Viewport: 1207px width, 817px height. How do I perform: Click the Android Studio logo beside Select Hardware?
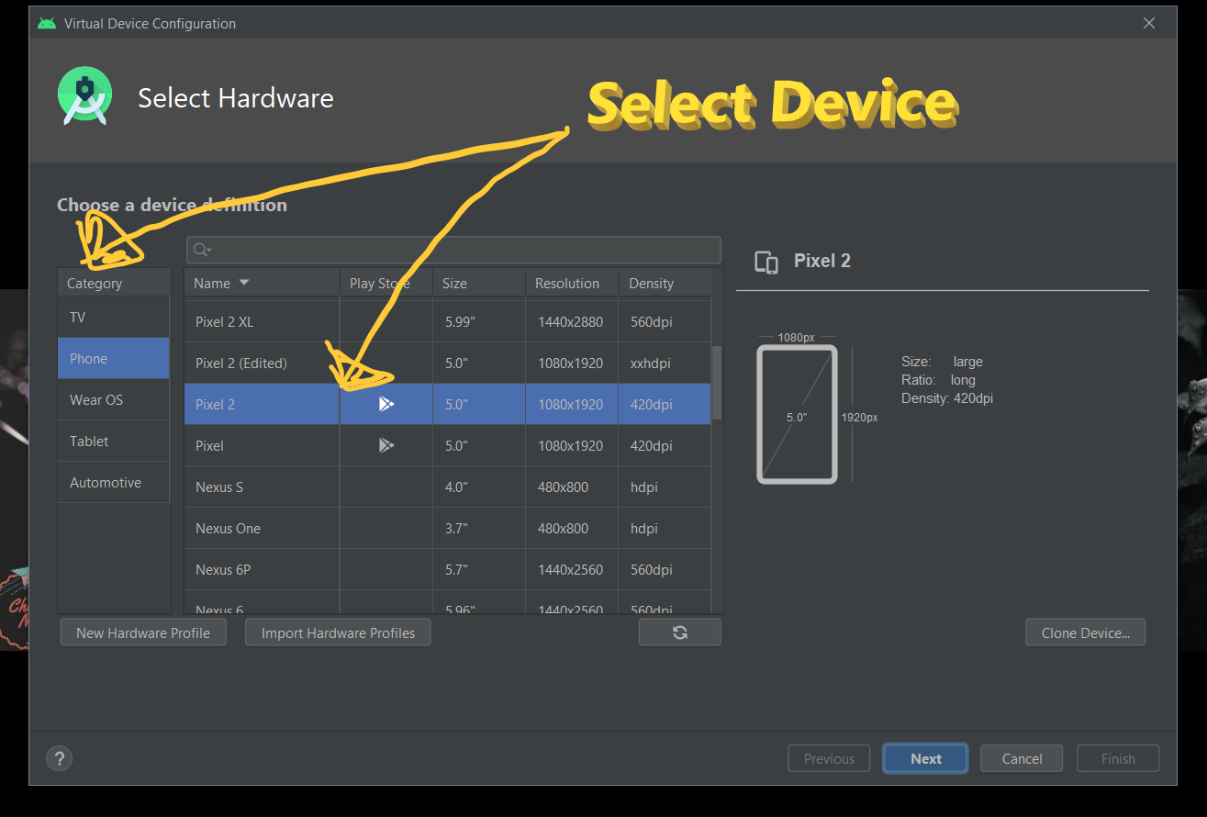(x=84, y=95)
